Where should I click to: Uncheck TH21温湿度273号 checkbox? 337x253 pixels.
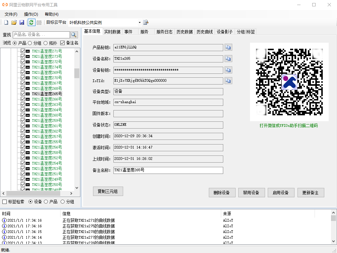(23, 56)
